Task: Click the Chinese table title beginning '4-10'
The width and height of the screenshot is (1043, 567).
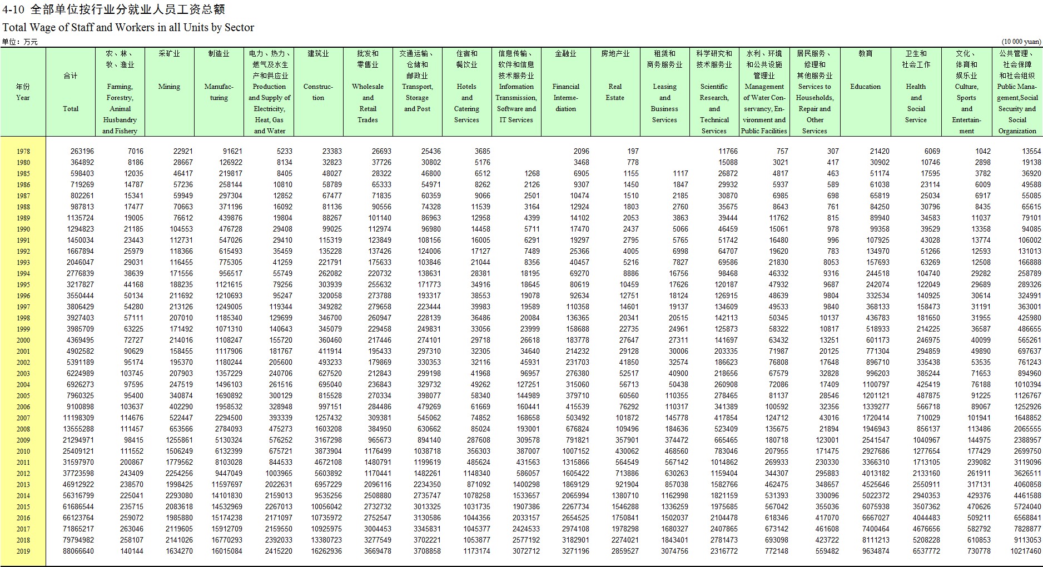Action: 113,9
